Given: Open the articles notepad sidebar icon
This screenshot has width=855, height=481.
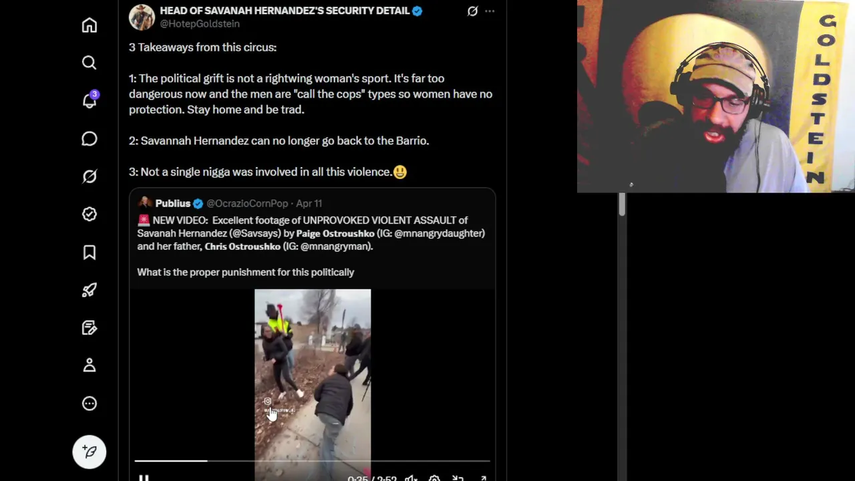Looking at the screenshot, I should click(90, 327).
